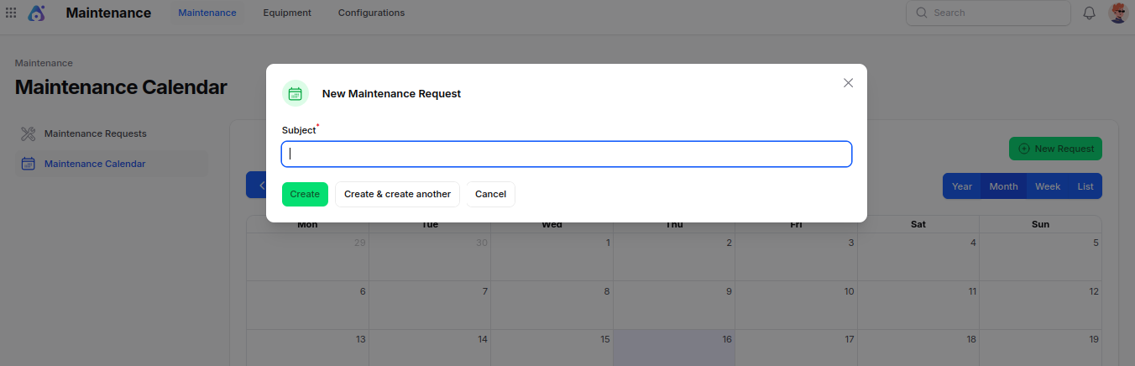Open the Equipment menu

(287, 13)
